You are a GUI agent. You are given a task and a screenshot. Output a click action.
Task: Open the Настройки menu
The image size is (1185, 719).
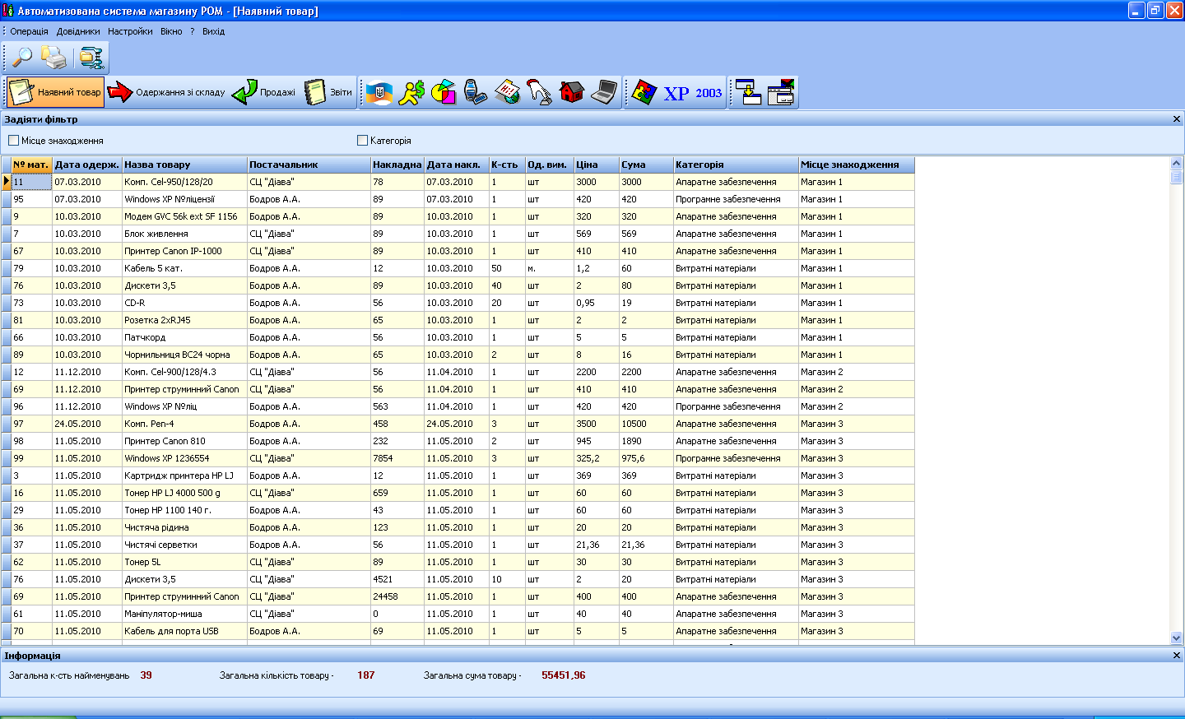coord(130,31)
